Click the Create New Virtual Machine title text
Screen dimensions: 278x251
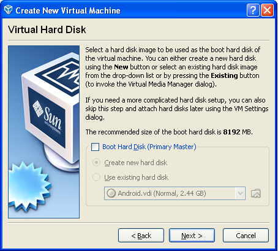(68, 10)
